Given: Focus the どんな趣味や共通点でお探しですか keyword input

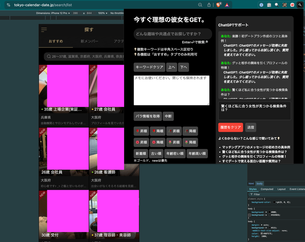Looking at the screenshot, I should [173, 34].
